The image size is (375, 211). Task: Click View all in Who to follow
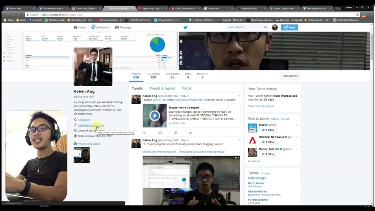[285, 119]
